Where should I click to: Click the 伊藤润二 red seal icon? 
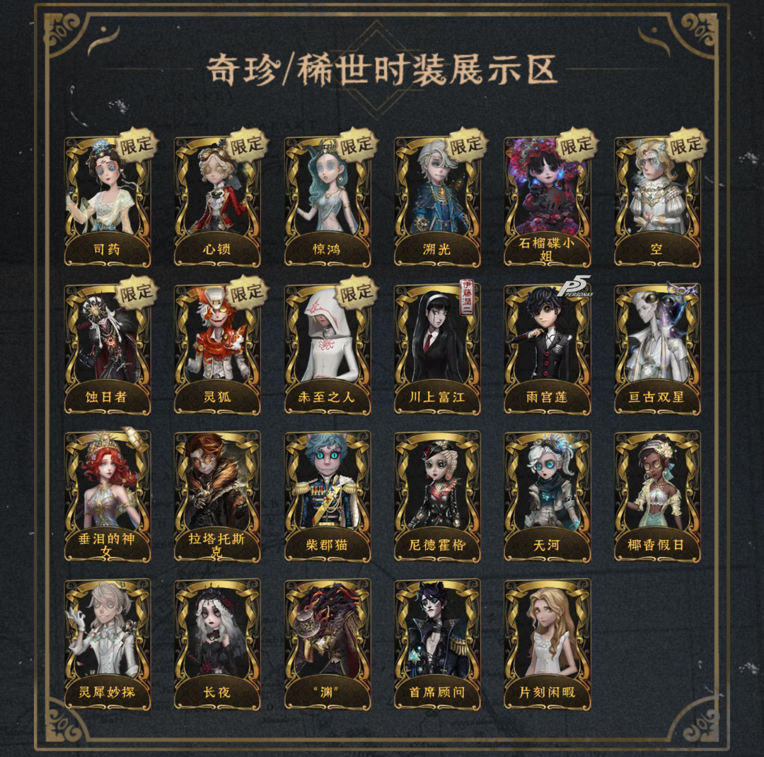(x=467, y=297)
